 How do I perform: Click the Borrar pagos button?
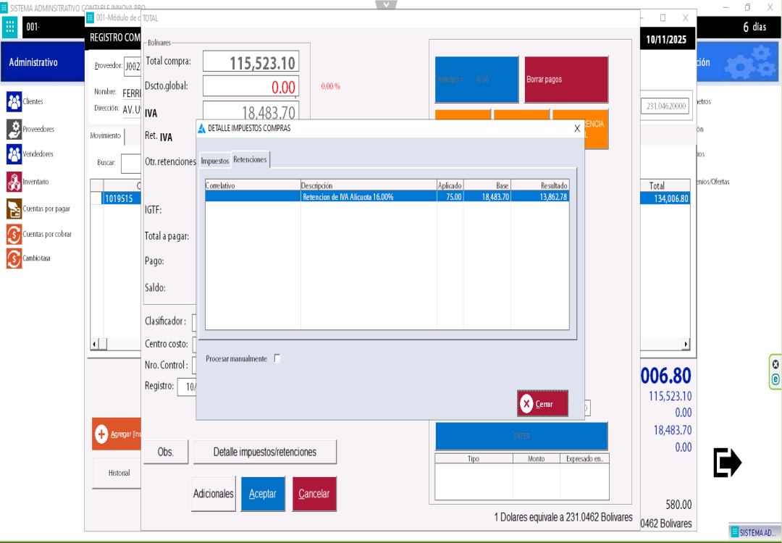566,80
